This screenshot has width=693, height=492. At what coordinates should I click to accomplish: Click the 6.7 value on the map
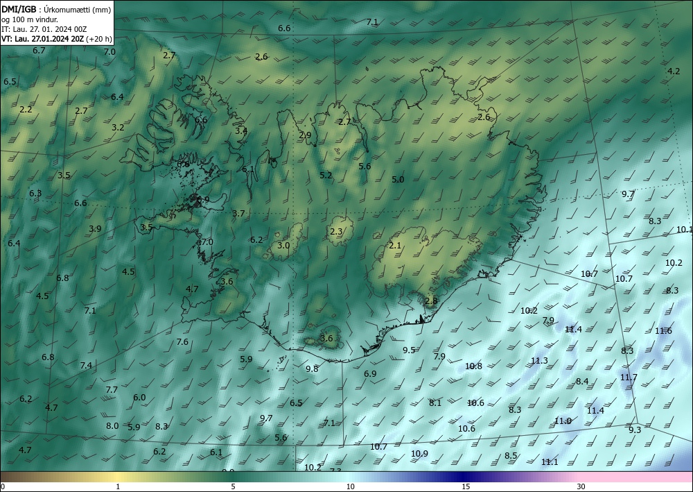click(x=39, y=51)
